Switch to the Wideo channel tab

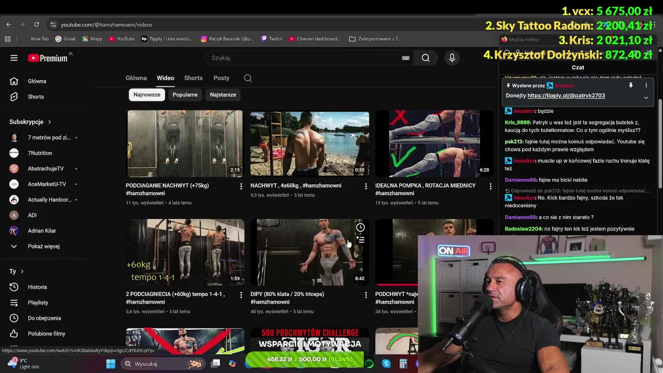(x=165, y=78)
